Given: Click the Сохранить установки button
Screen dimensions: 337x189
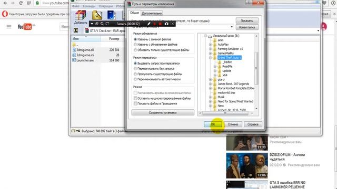Looking at the screenshot, I should click(x=163, y=112).
